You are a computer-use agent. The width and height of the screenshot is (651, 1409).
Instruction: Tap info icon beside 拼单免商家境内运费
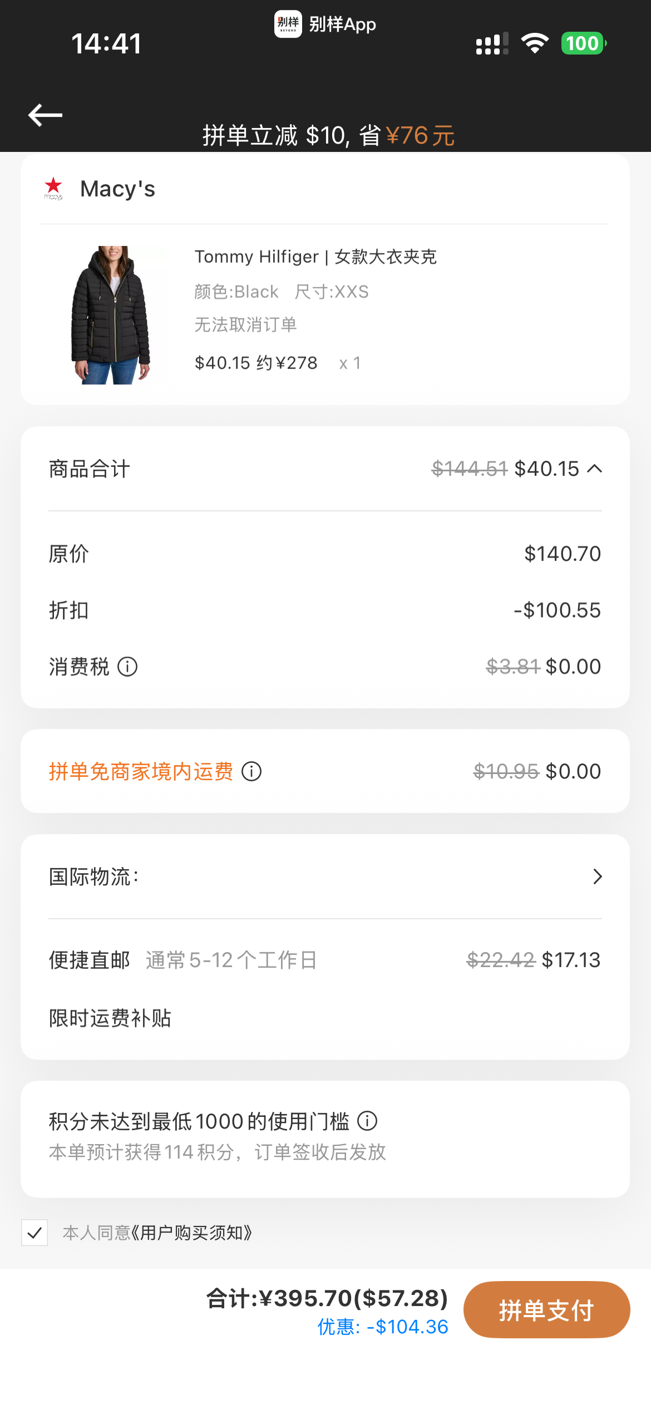coord(251,772)
